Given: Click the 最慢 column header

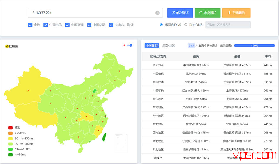Looking at the screenshot, I should click(237, 56).
